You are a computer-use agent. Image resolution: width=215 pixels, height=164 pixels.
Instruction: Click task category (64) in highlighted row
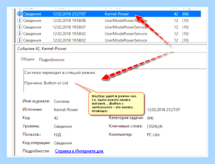pyautogui.click(x=186, y=14)
